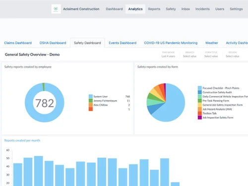
Task: Click the General Job Safety Inspection swatch
Action: point(200,105)
